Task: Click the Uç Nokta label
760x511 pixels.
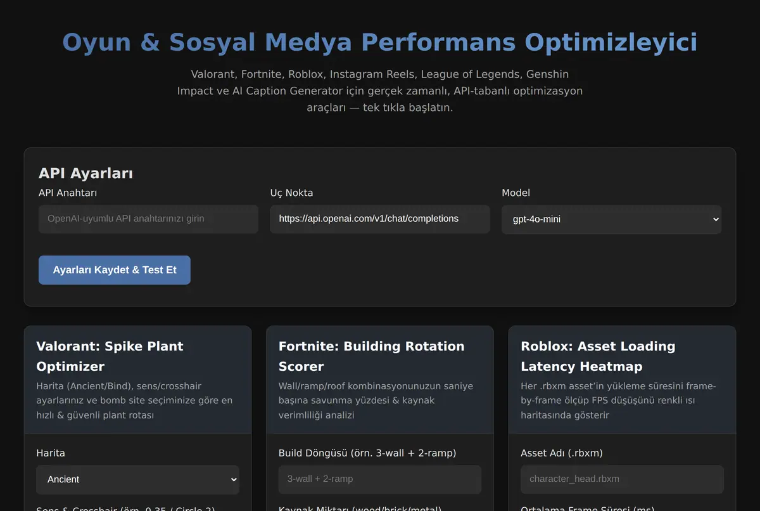Action: (291, 193)
